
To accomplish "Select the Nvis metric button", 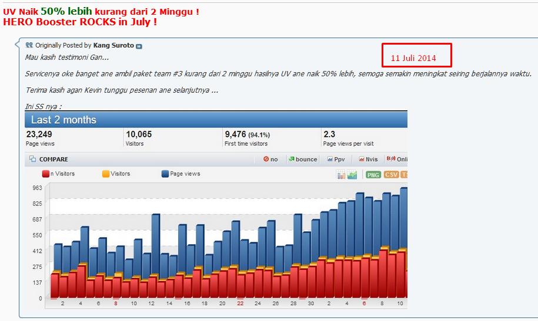I will 368,159.
